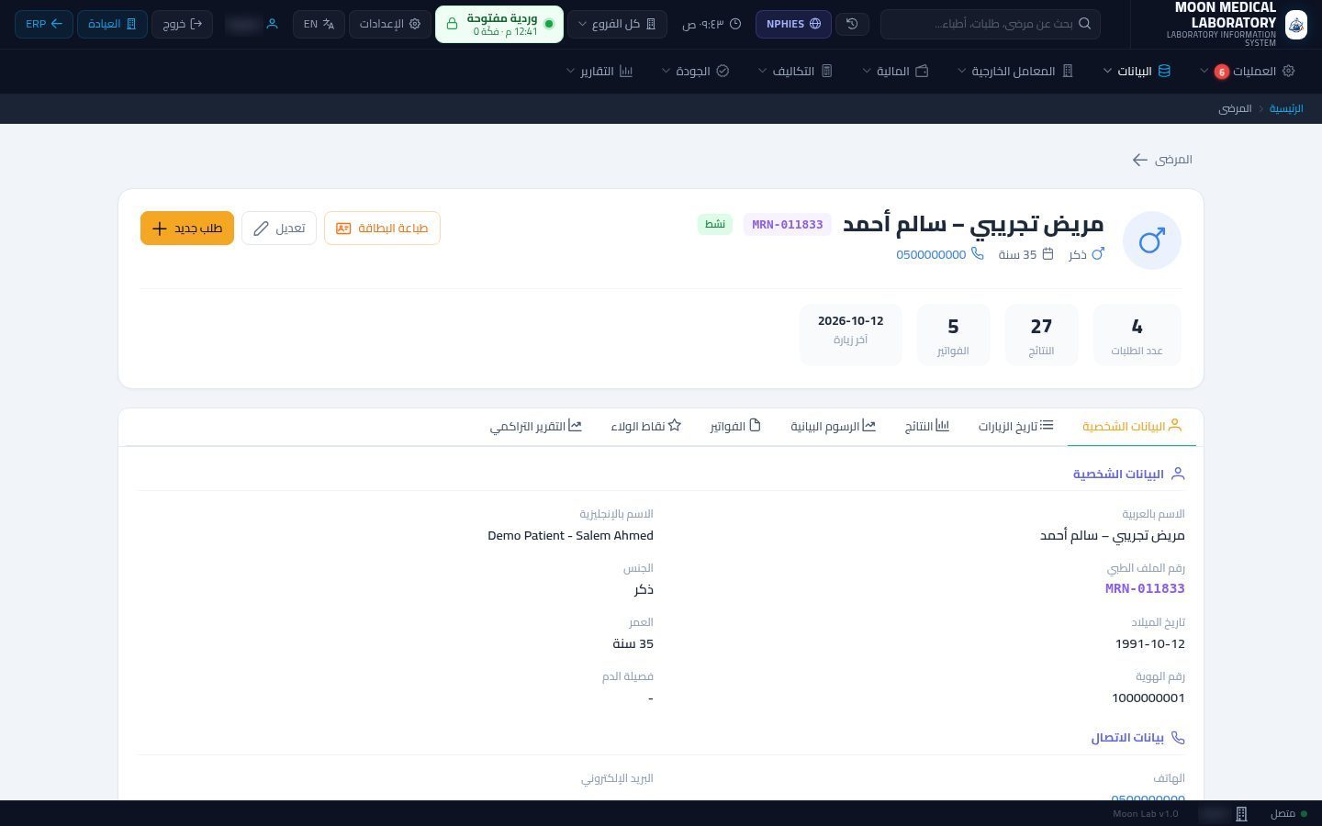Image resolution: width=1322 pixels, height=826 pixels.
Task: Click the birth date value 1991-10-12
Action: [1150, 643]
